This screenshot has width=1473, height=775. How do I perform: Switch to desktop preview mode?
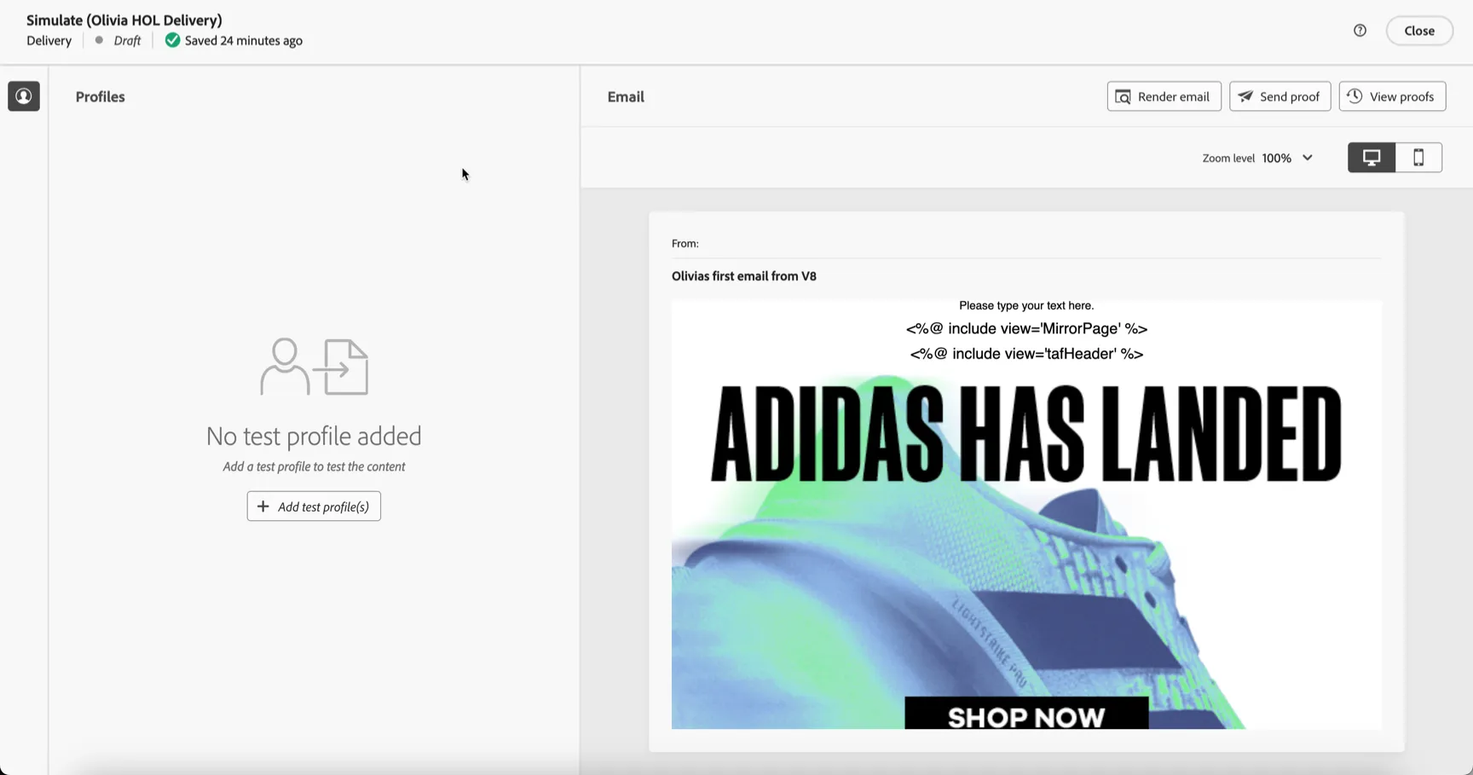pyautogui.click(x=1372, y=158)
